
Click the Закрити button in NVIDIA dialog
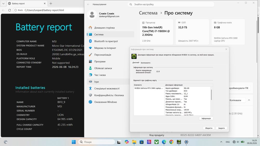pyautogui.click(x=221, y=128)
